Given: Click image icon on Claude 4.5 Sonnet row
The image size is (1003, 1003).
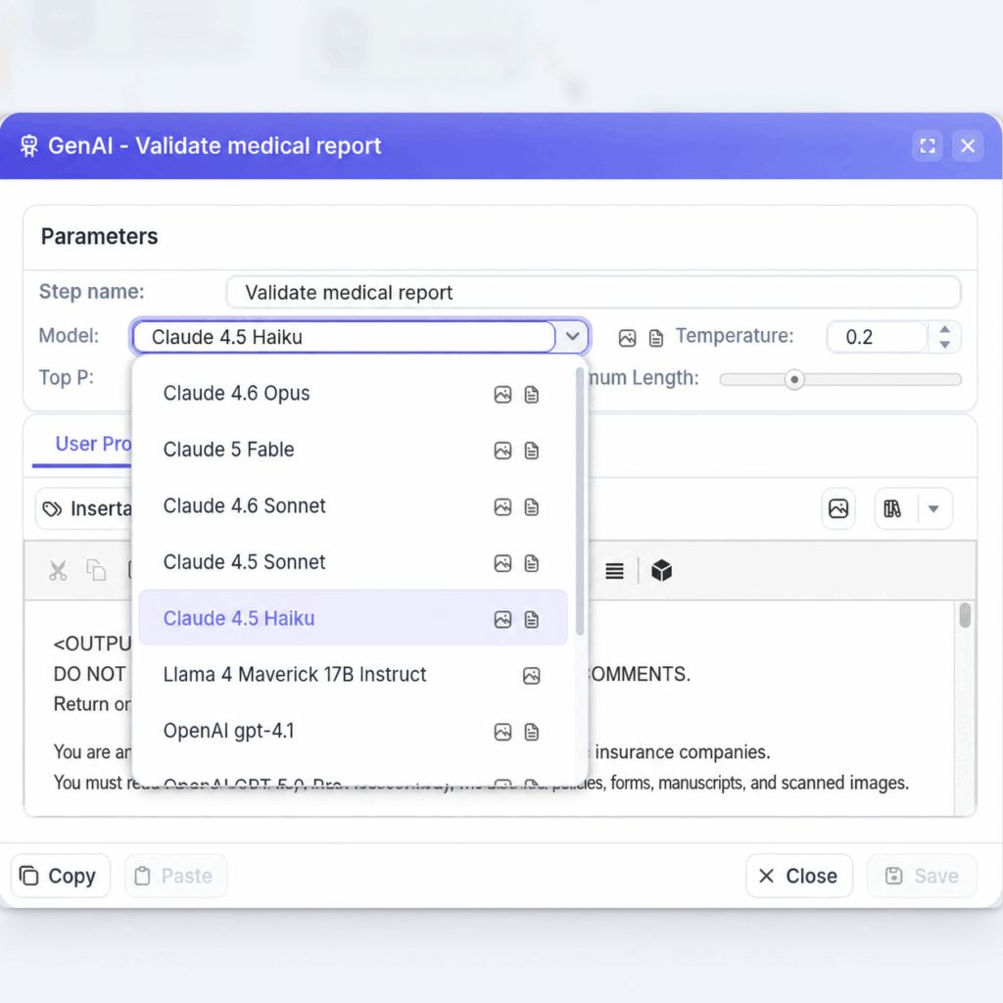Looking at the screenshot, I should coord(502,563).
